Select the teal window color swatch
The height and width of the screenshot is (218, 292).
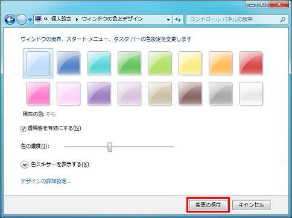click(x=99, y=63)
